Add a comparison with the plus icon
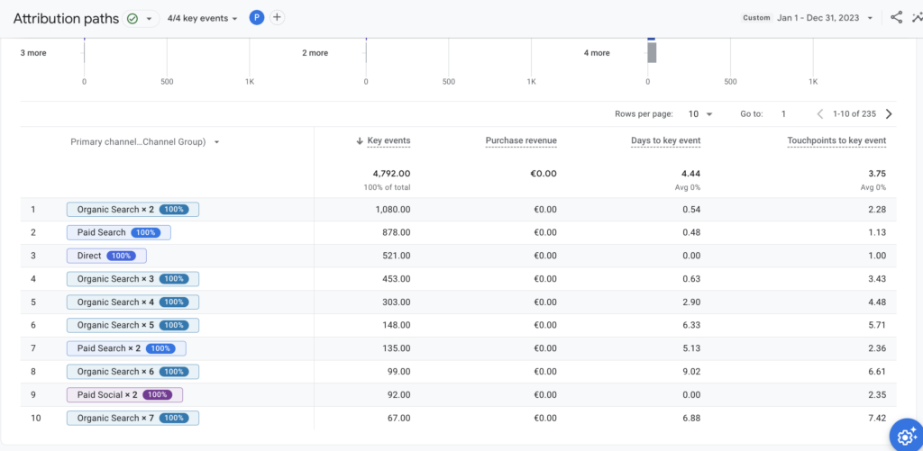This screenshot has width=923, height=451. click(x=278, y=18)
